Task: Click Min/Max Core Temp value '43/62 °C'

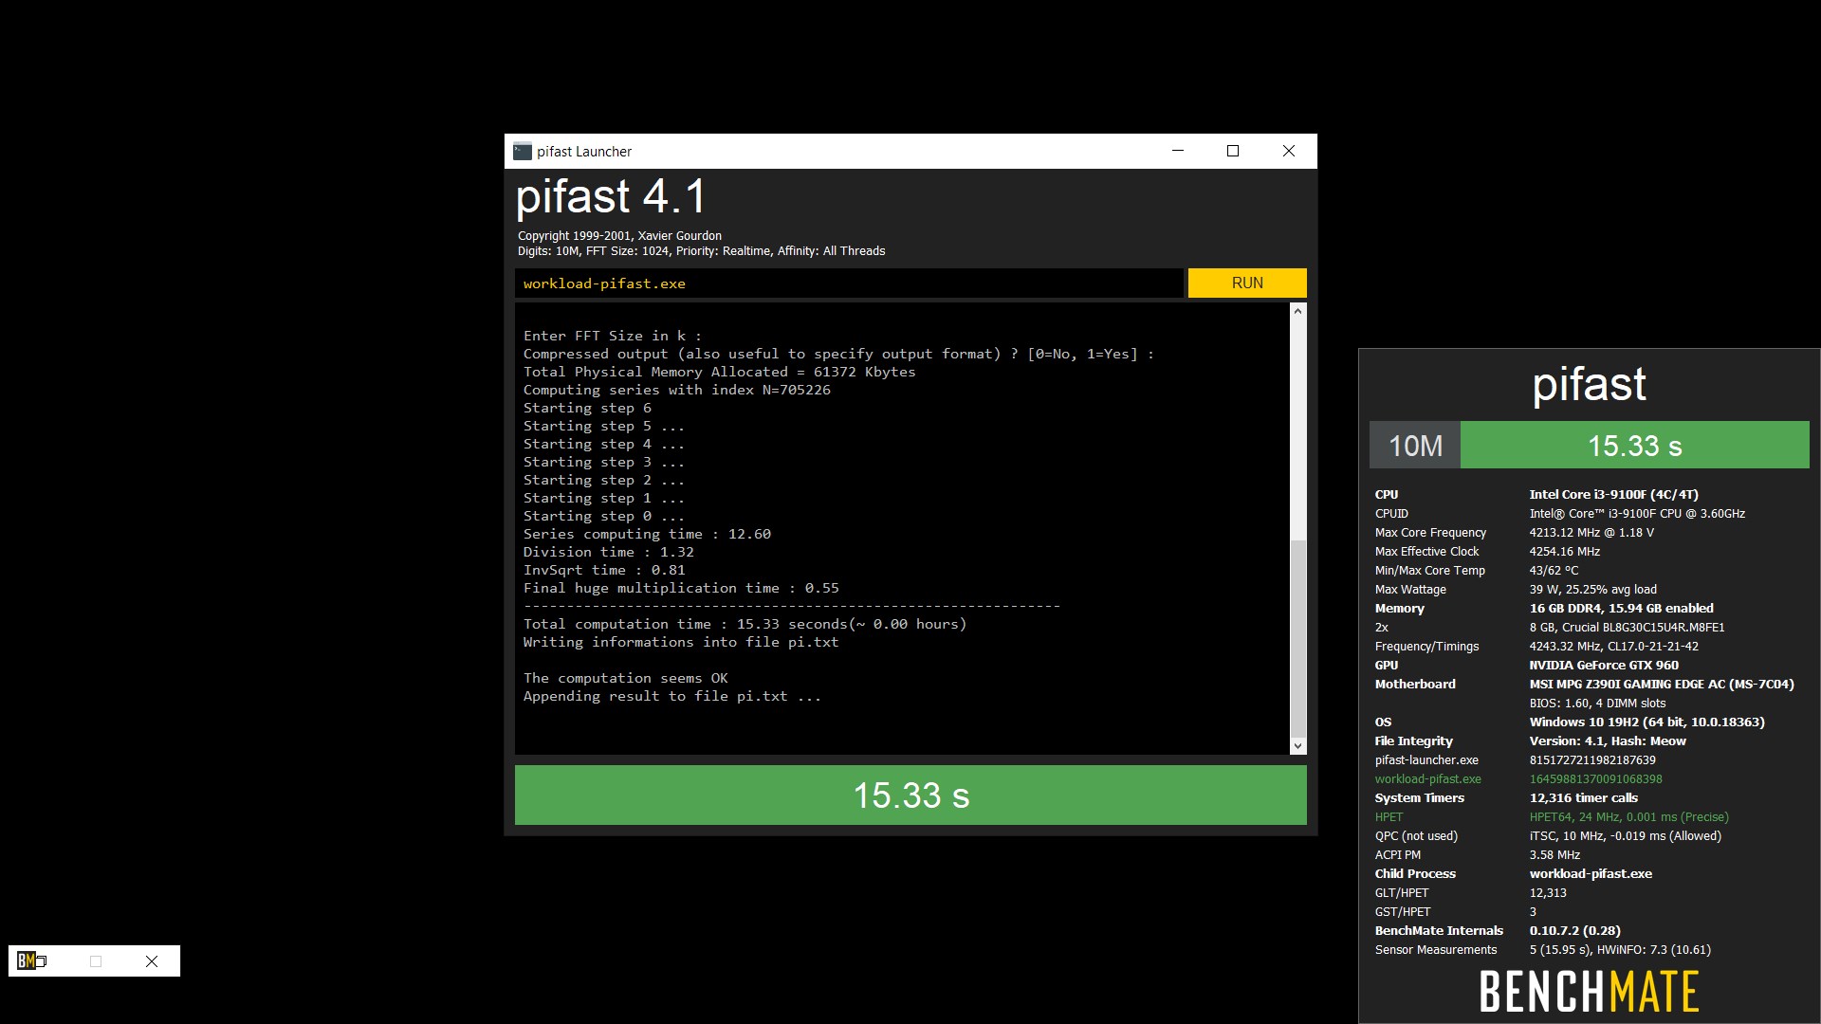Action: click(x=1554, y=571)
